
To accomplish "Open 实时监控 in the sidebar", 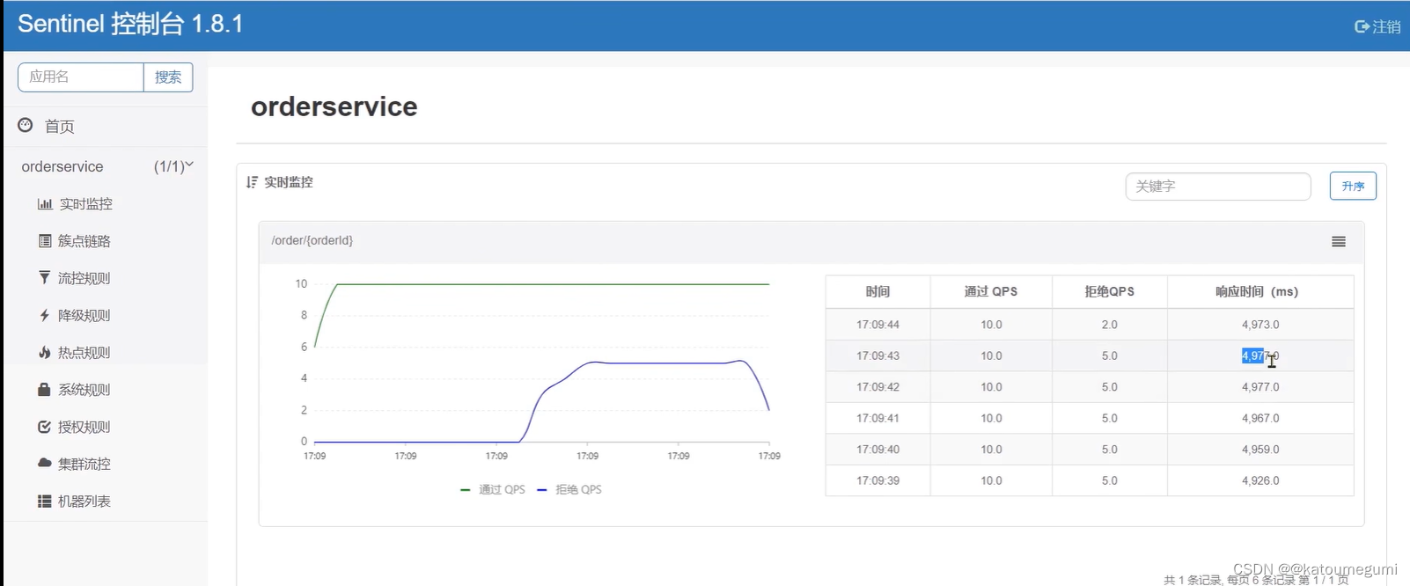I will pyautogui.click(x=86, y=203).
